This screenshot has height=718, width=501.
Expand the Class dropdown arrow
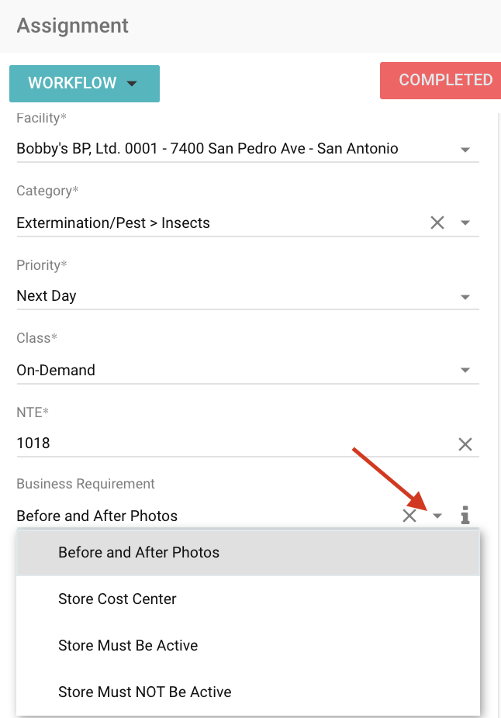click(465, 371)
